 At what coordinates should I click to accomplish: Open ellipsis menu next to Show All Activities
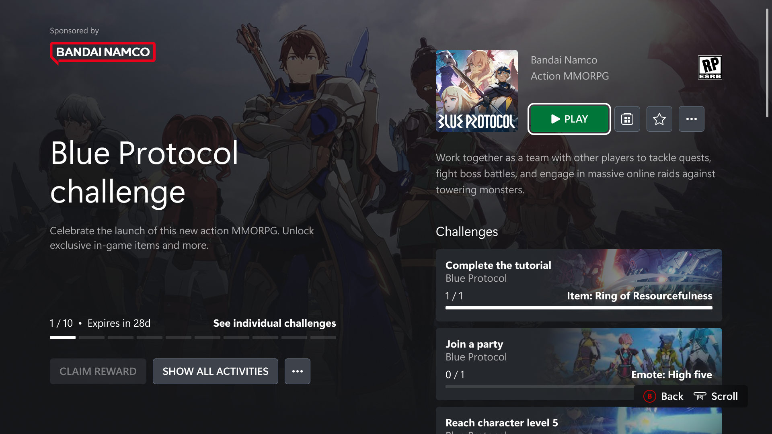click(x=297, y=371)
